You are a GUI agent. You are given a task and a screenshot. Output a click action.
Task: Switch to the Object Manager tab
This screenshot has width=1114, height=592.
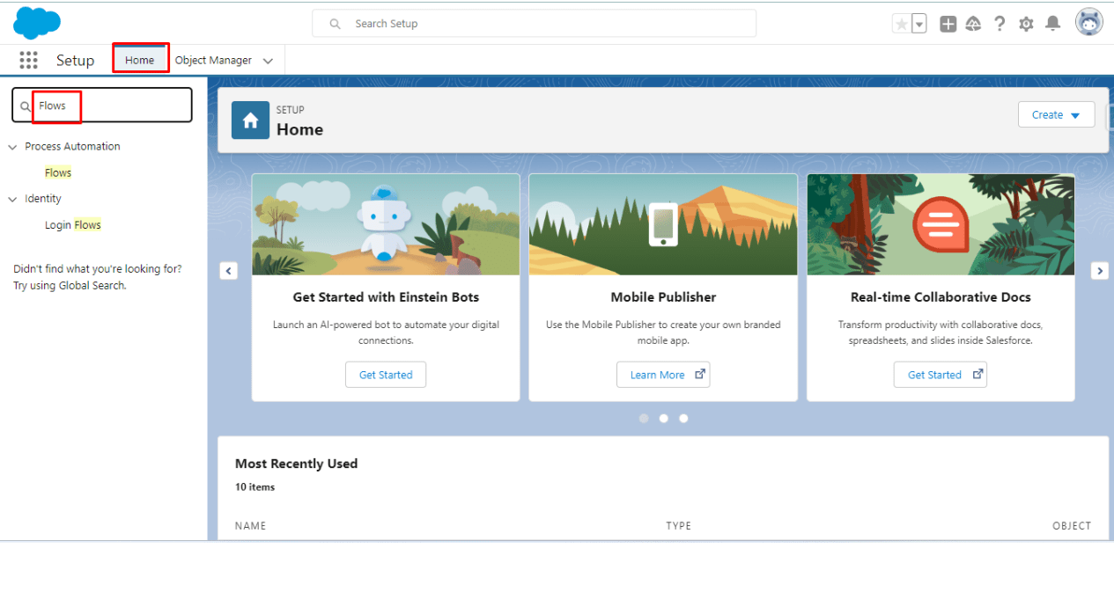click(x=213, y=60)
